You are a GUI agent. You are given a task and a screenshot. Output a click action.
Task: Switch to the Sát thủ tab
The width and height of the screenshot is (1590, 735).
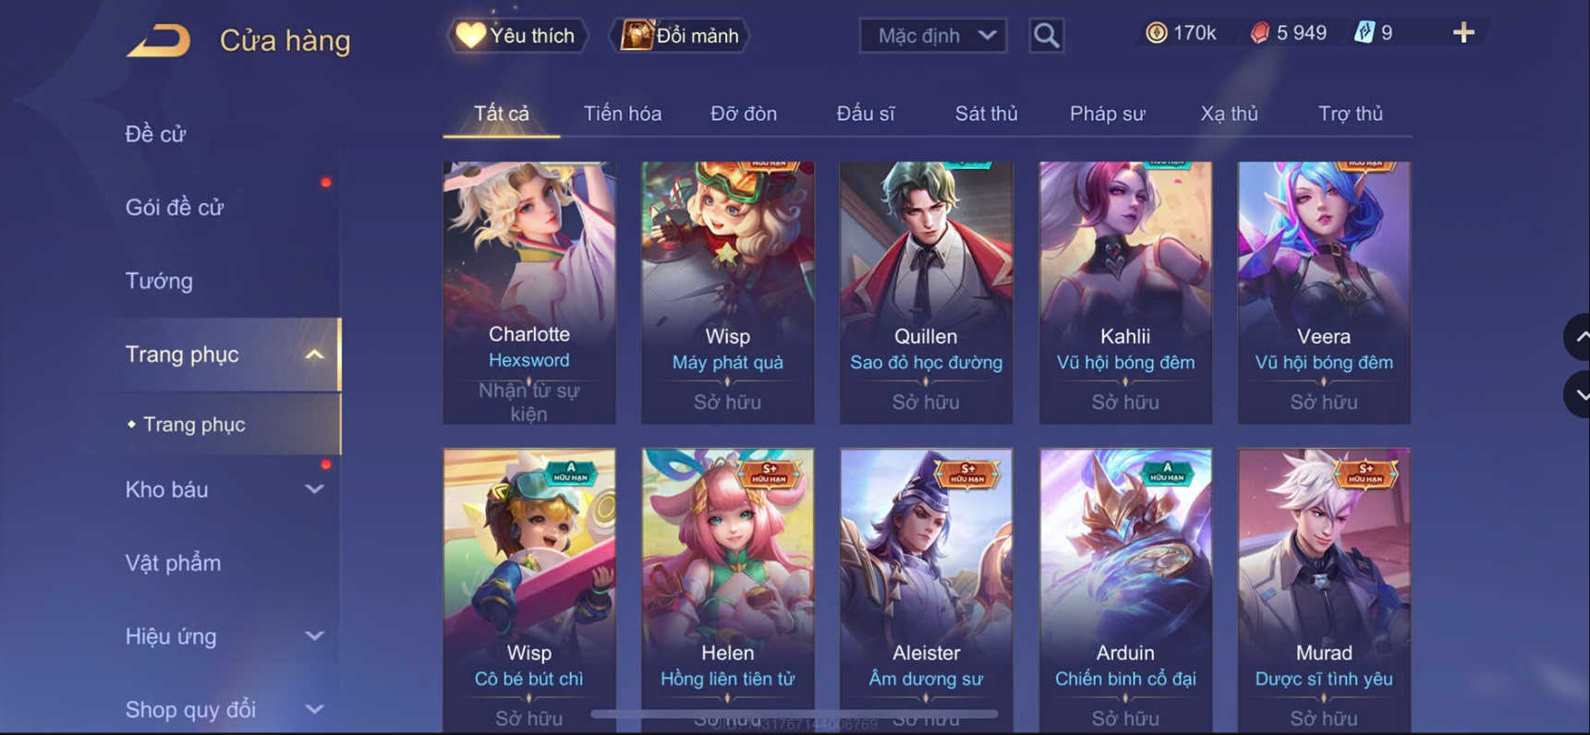click(986, 114)
